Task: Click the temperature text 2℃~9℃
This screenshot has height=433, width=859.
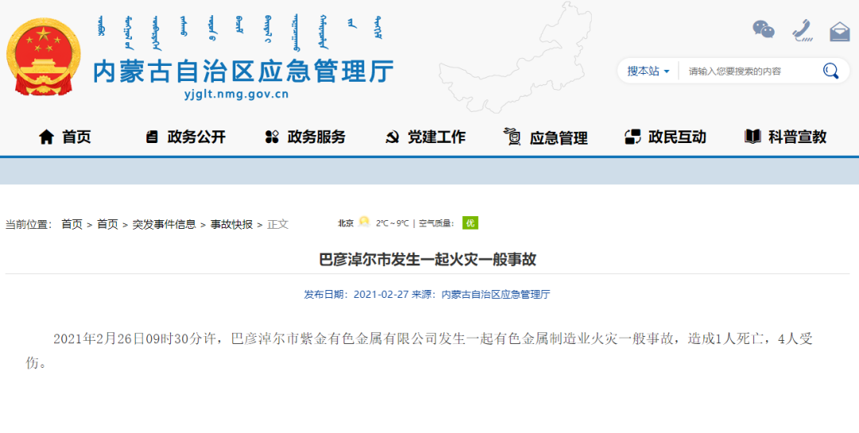Action: pos(392,222)
